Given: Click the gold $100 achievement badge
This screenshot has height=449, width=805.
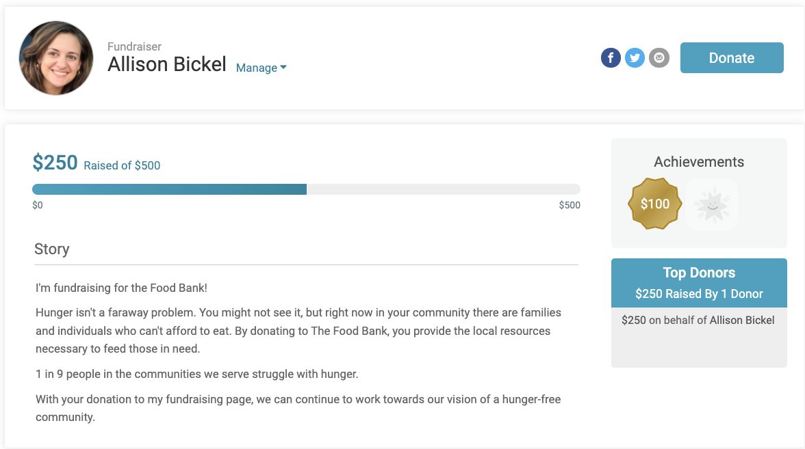Looking at the screenshot, I should click(655, 204).
